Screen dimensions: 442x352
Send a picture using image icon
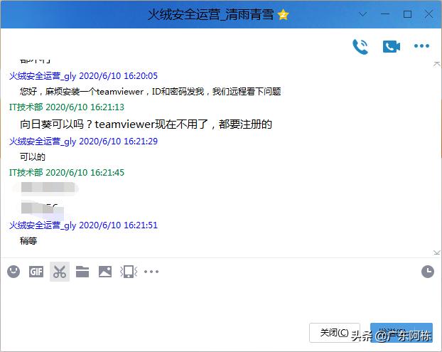coord(105,272)
